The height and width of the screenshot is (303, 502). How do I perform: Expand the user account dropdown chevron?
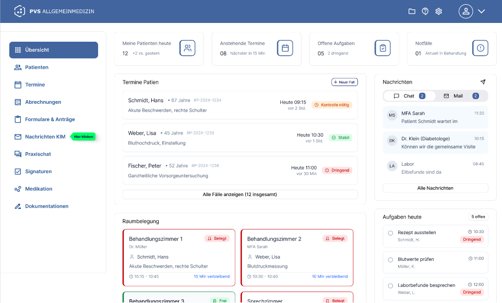coord(481,11)
